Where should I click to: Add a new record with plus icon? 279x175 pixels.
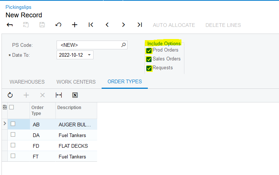[75, 25]
